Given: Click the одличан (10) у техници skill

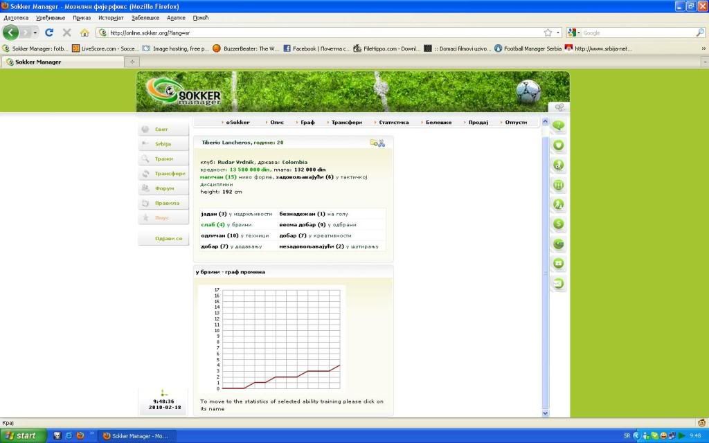Looking at the screenshot, I should 235,235.
